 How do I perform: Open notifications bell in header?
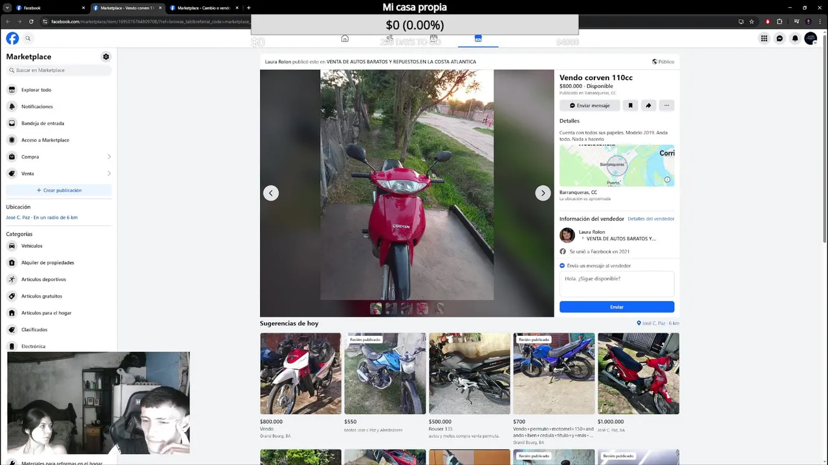pos(795,39)
